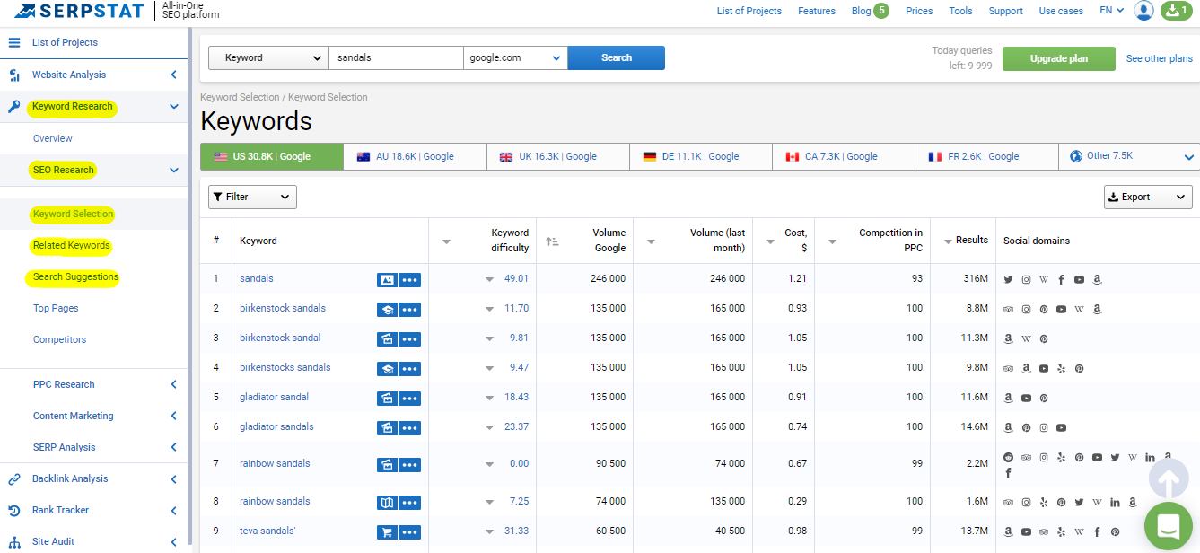Viewport: 1200px width, 553px height.
Task: Open Use cases in the top navigation
Action: point(1061,11)
